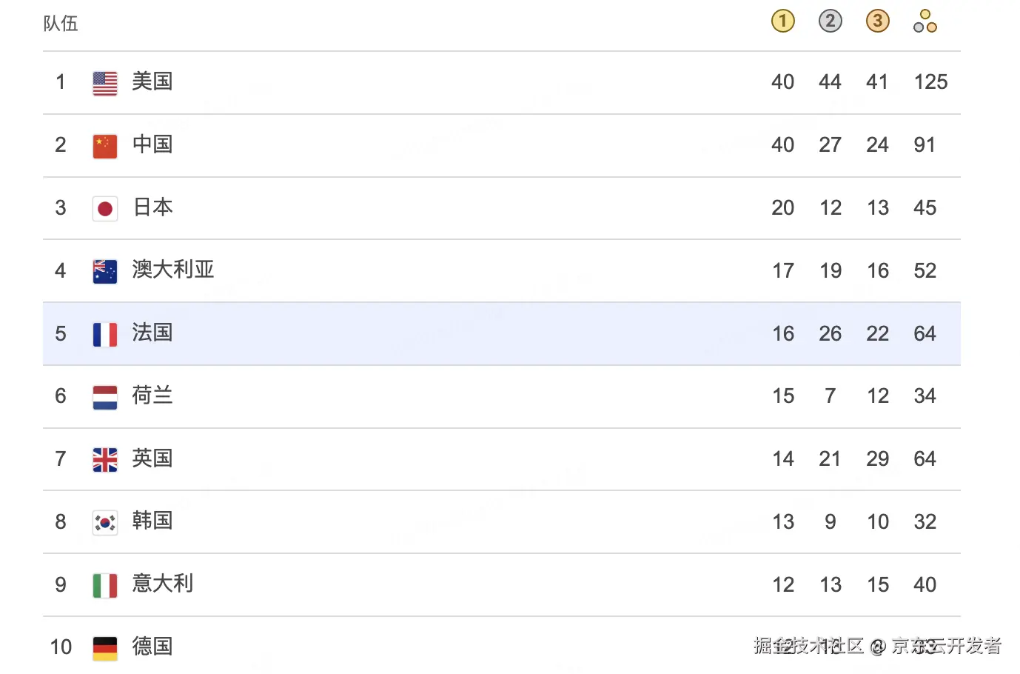Click the 队伍 column header
1020x674 pixels.
tap(61, 24)
